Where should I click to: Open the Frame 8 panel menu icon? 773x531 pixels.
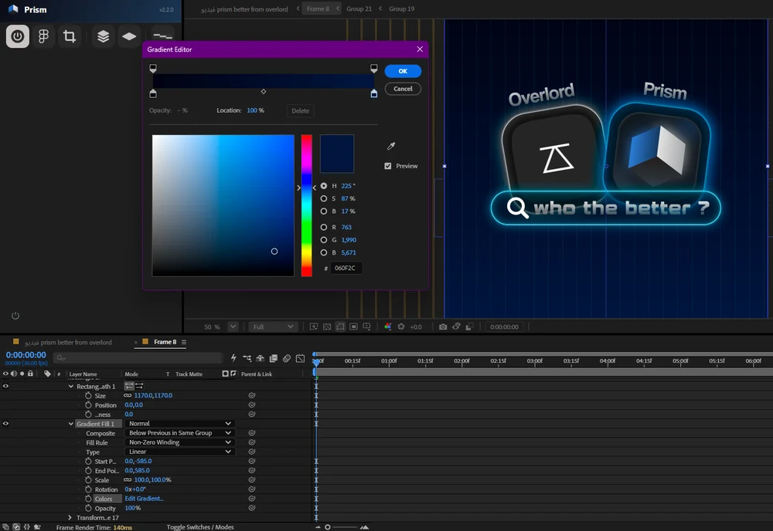(x=184, y=342)
